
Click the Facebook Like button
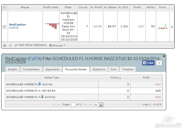tap(148, 63)
